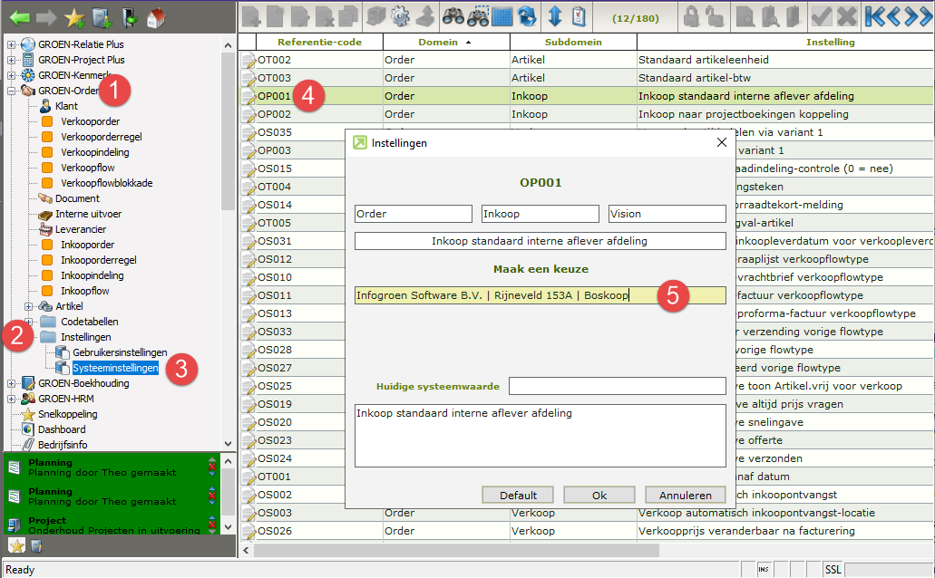Click the blue up-down sort arrows icon
Screen dimensions: 935x578
[555, 15]
